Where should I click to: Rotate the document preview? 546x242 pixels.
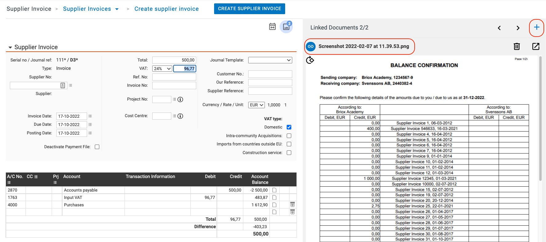click(310, 60)
